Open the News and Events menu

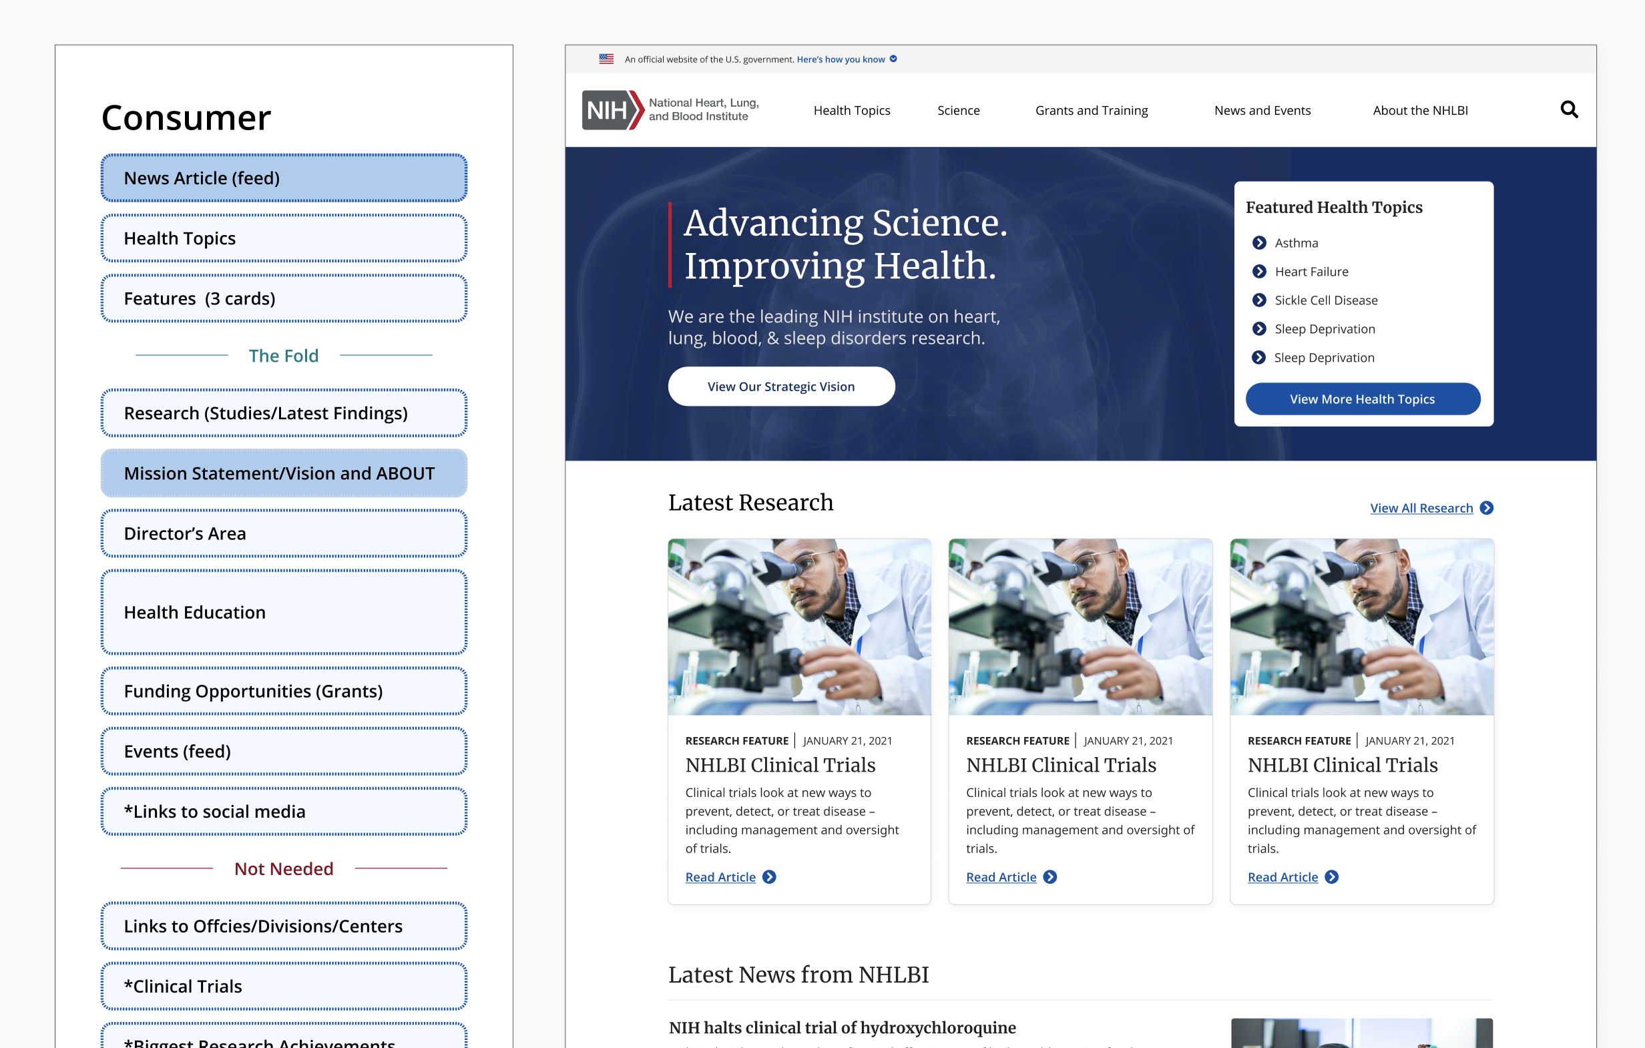pos(1262,110)
